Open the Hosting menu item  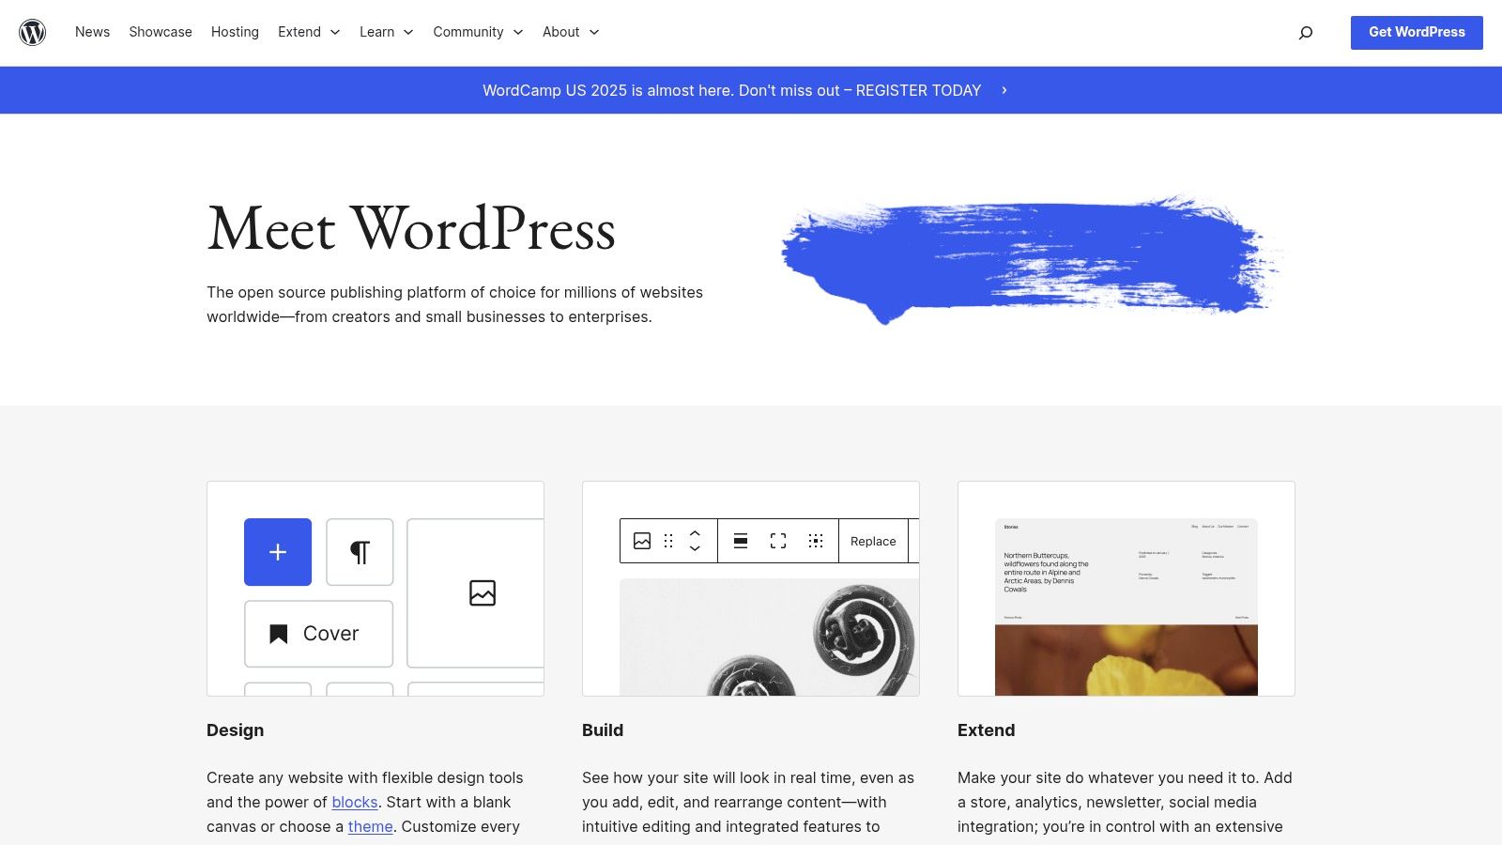(x=235, y=32)
